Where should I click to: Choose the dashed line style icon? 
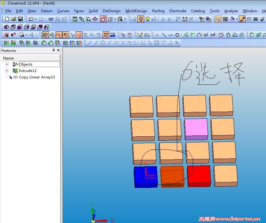[249, 19]
